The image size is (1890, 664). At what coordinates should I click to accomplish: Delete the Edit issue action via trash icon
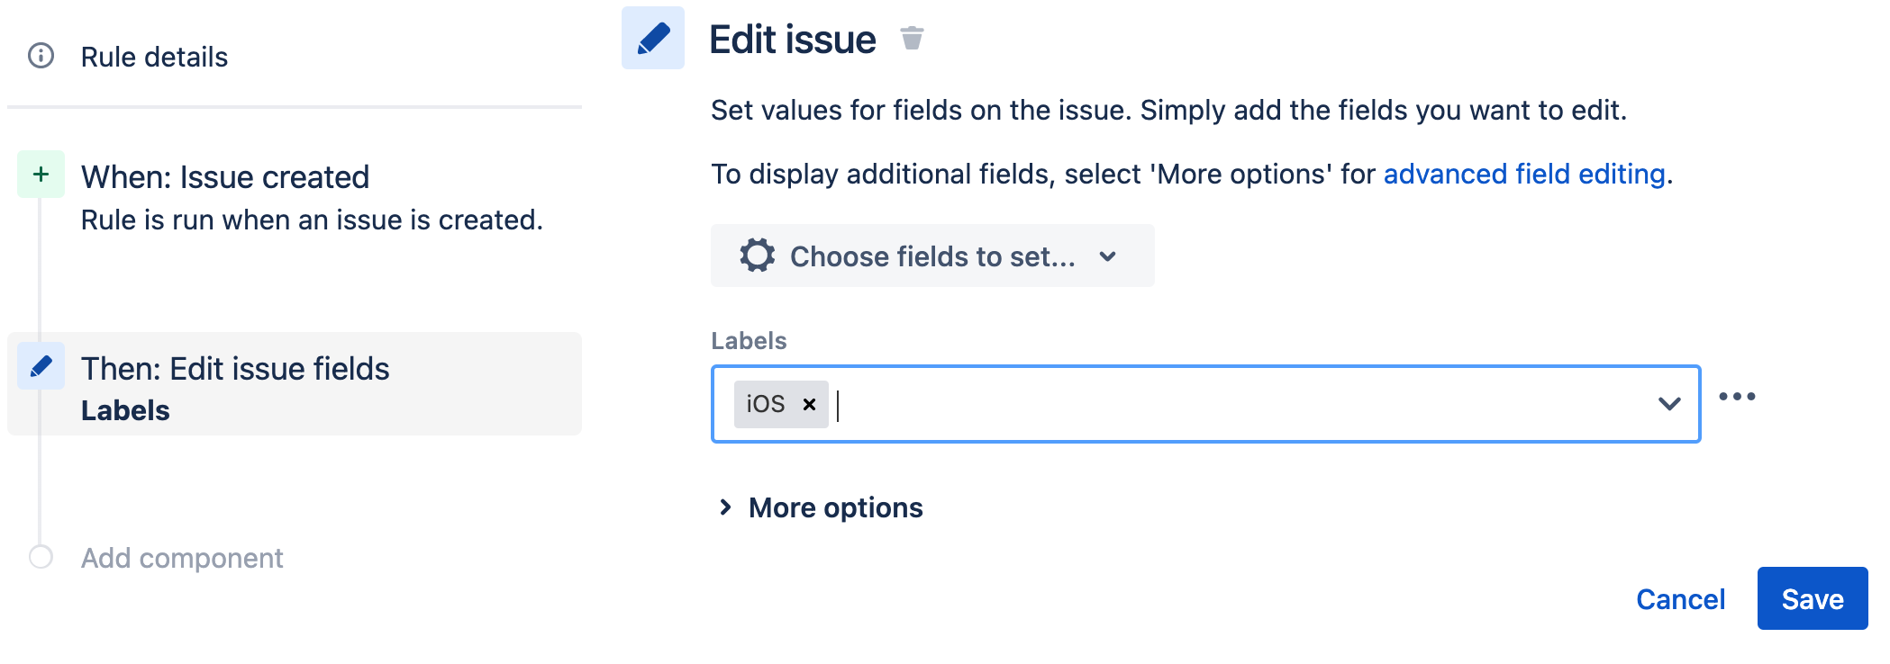tap(912, 39)
